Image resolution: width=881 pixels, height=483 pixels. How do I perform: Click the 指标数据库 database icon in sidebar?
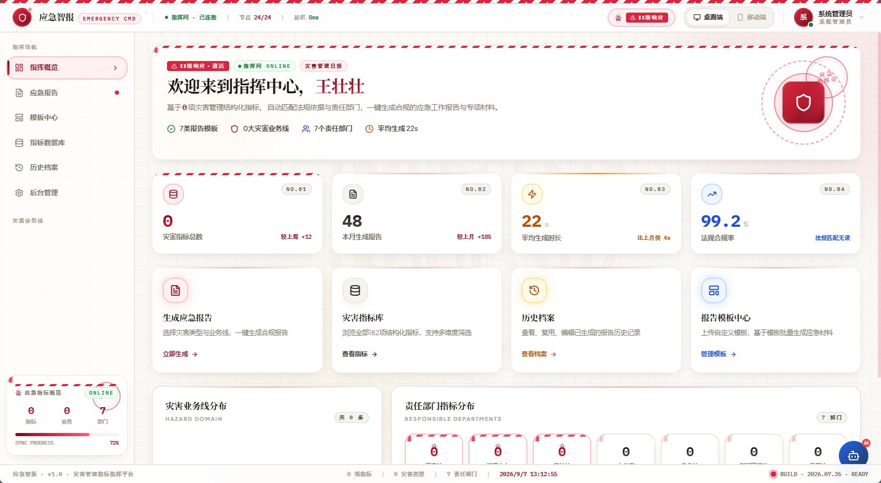click(x=19, y=143)
